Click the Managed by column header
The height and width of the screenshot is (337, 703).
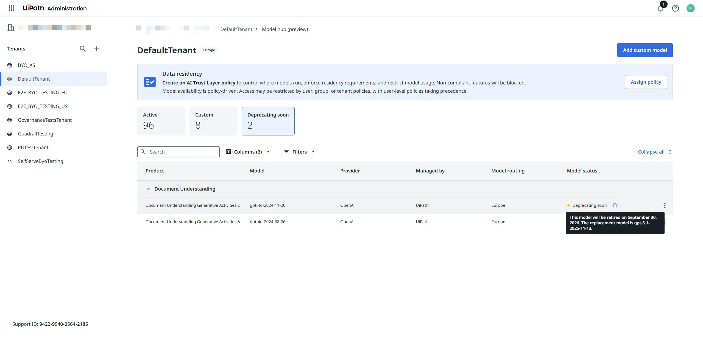click(x=430, y=171)
